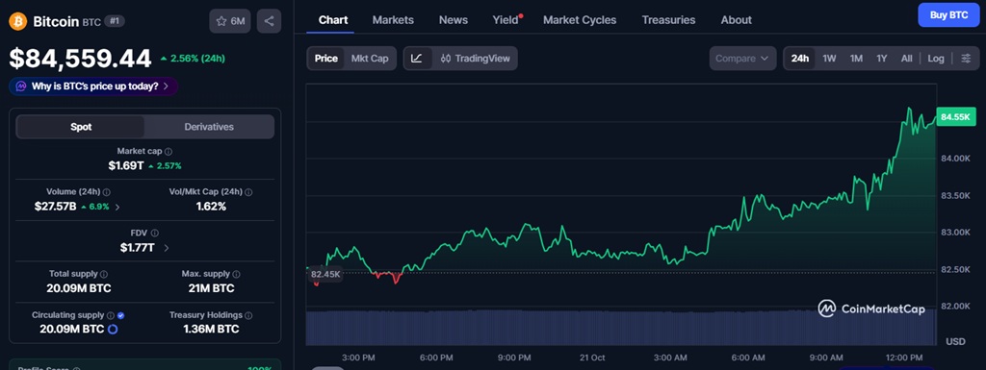The width and height of the screenshot is (986, 370).
Task: Set chart range to 1Y
Action: coord(882,59)
